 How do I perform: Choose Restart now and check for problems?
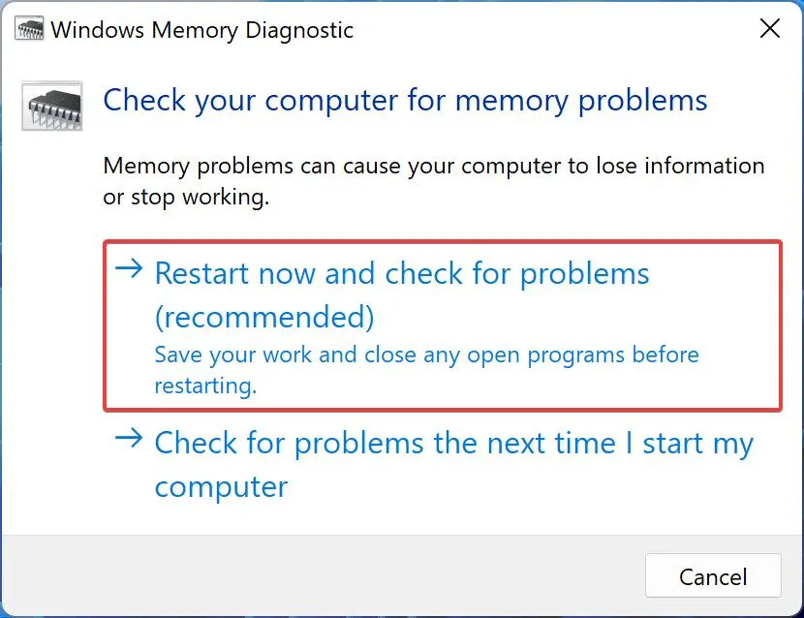coord(402,274)
